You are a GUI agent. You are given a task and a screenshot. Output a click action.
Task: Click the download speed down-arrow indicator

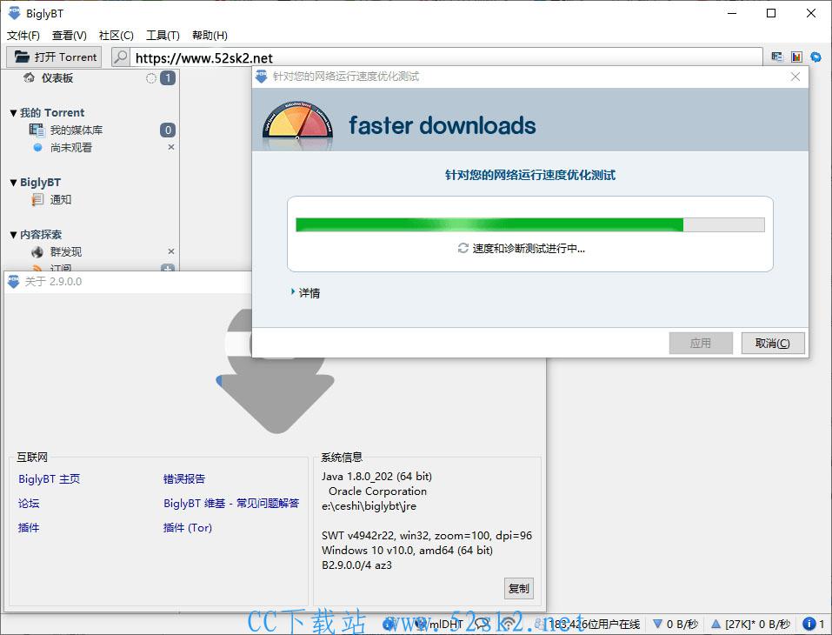pyautogui.click(x=658, y=624)
